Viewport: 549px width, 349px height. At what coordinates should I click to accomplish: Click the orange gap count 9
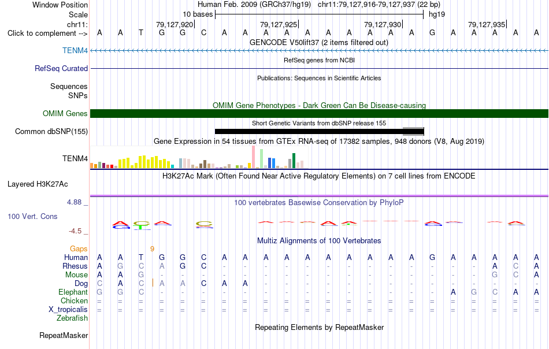(153, 248)
